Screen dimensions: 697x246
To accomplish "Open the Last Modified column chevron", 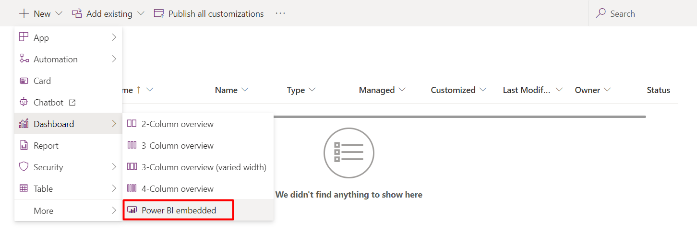I will [559, 90].
